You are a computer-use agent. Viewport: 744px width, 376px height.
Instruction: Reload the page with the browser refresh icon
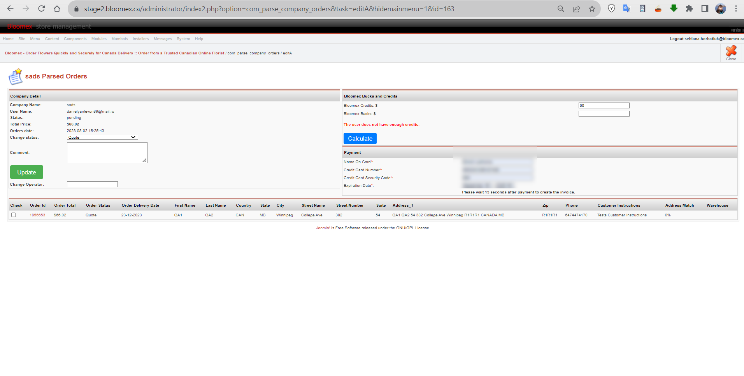pyautogui.click(x=41, y=9)
